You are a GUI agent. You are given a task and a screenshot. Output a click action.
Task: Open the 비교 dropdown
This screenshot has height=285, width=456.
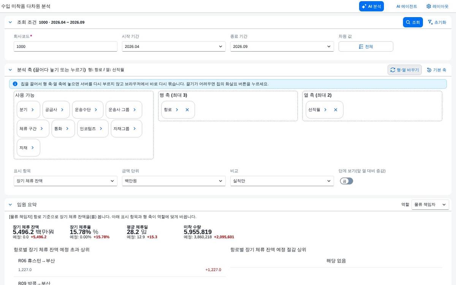coord(282,181)
